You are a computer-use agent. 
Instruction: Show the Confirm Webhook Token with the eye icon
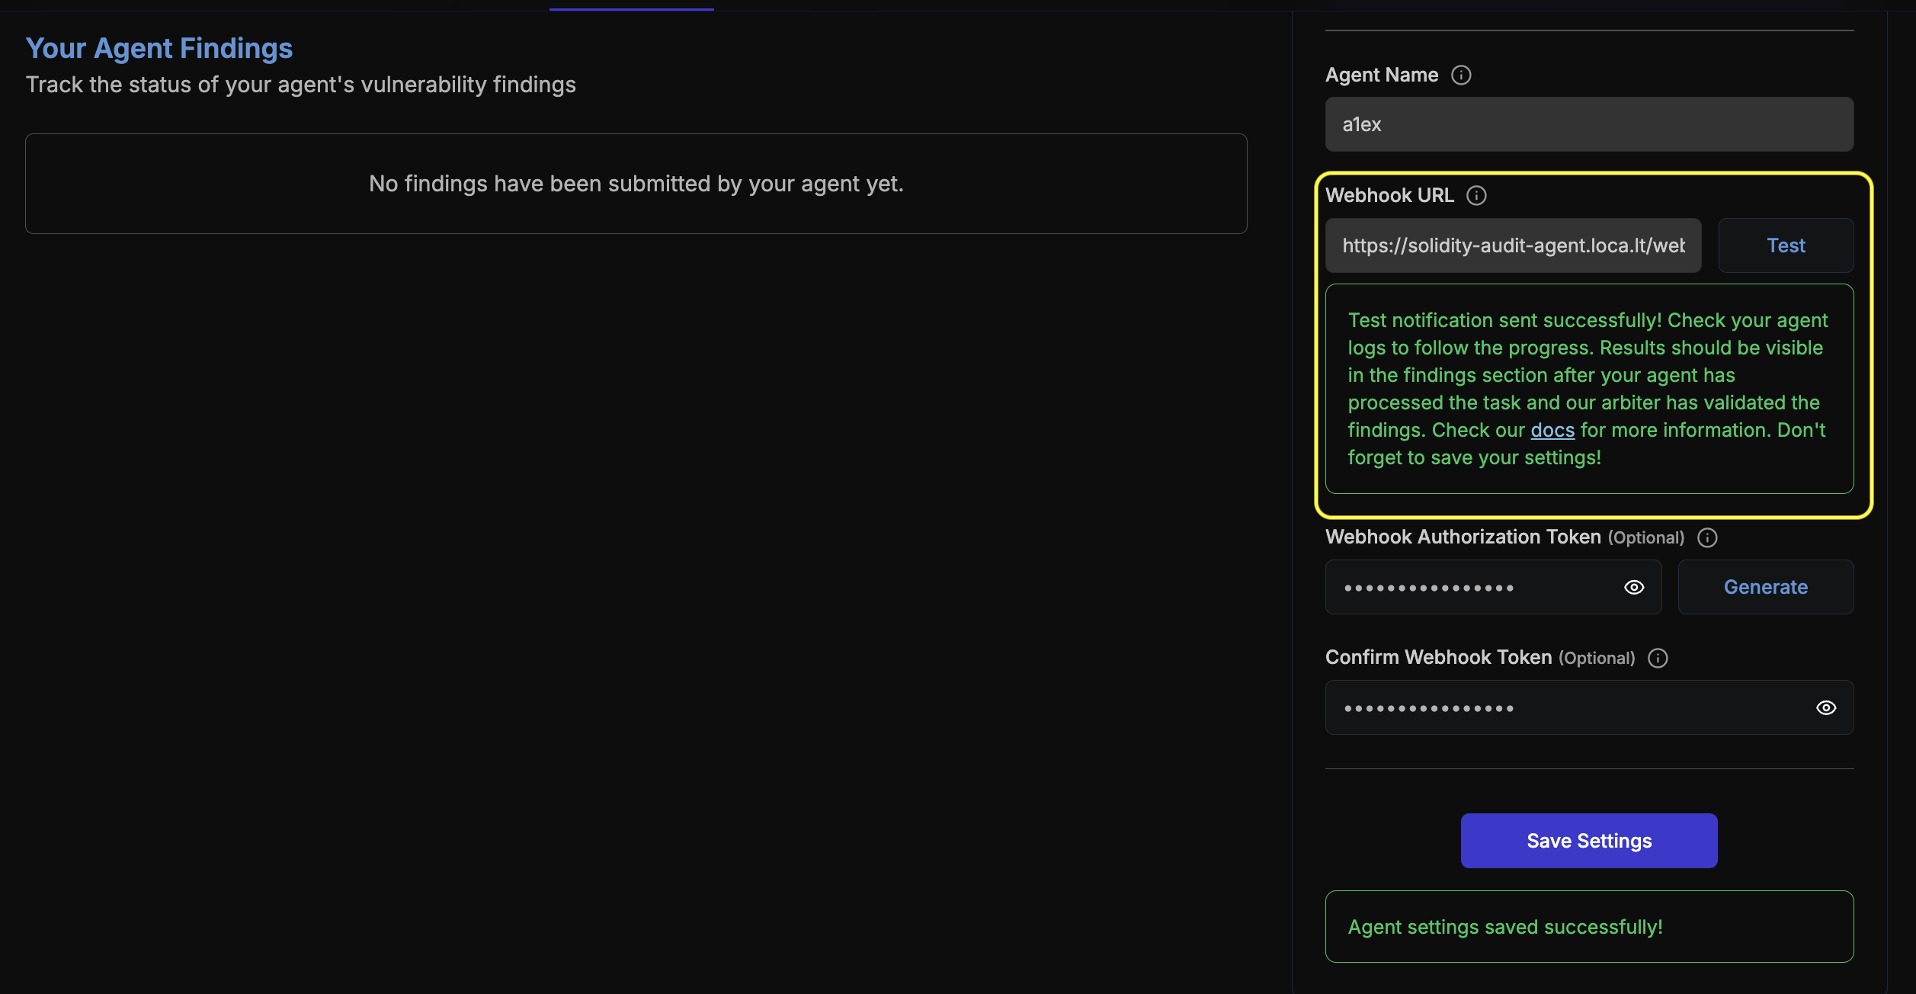[1825, 707]
